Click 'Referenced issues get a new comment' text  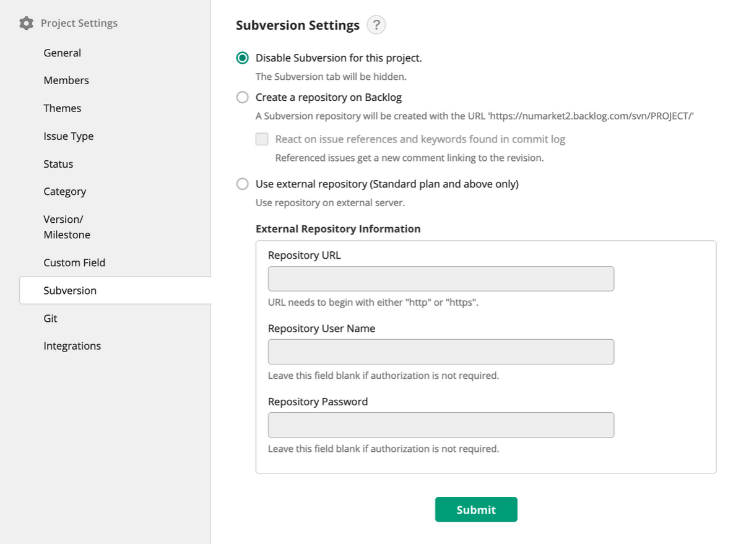[x=409, y=158]
